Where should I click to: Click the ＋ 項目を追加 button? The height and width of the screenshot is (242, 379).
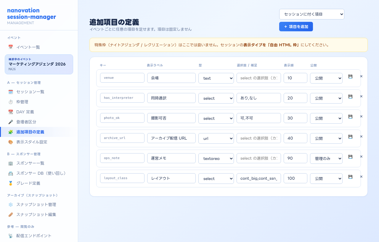pyautogui.click(x=296, y=27)
